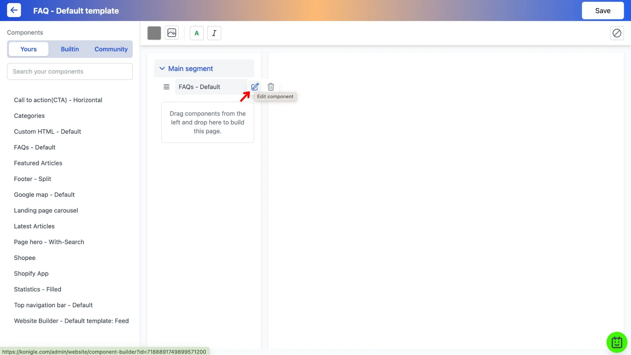
Task: Click the disable/cancel icon top right
Action: click(617, 33)
